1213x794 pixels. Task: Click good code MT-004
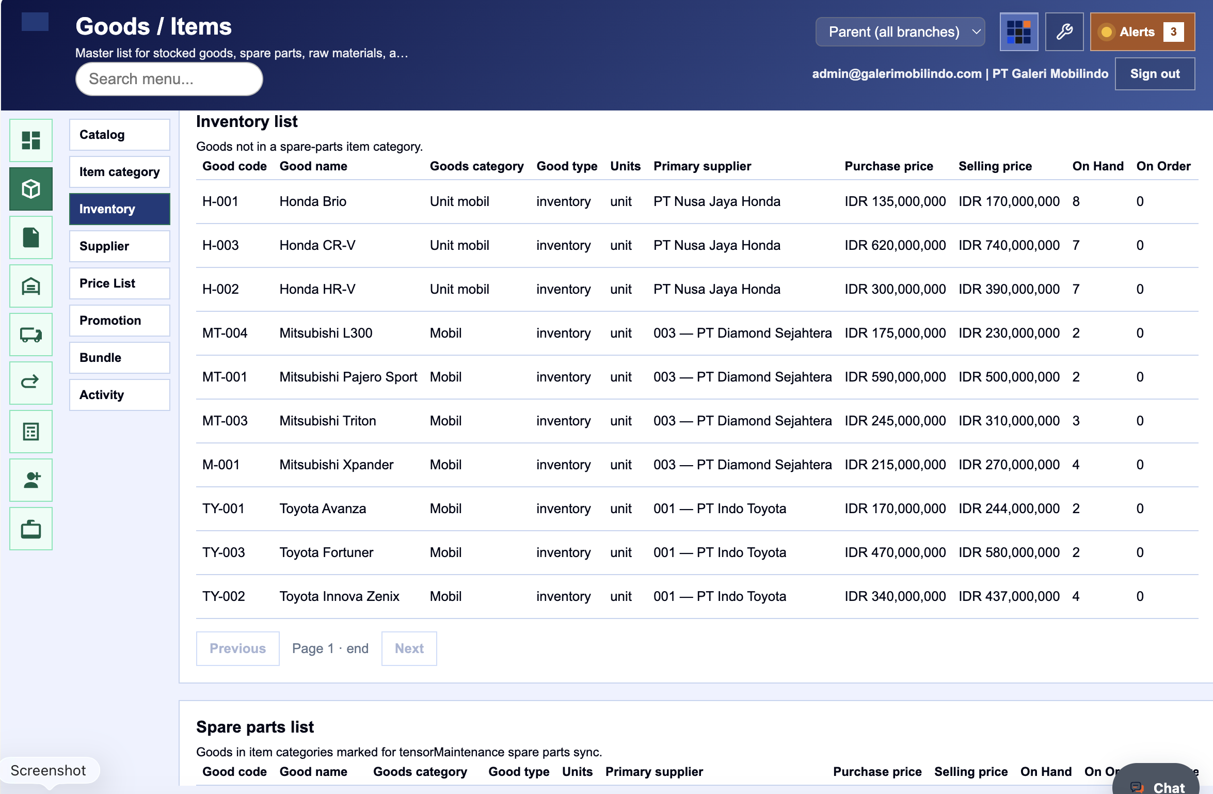225,333
